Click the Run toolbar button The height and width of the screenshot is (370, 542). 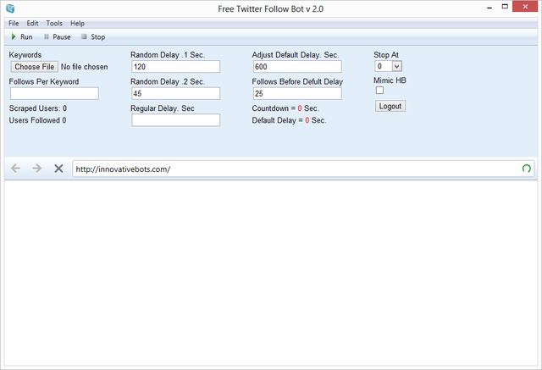(22, 36)
